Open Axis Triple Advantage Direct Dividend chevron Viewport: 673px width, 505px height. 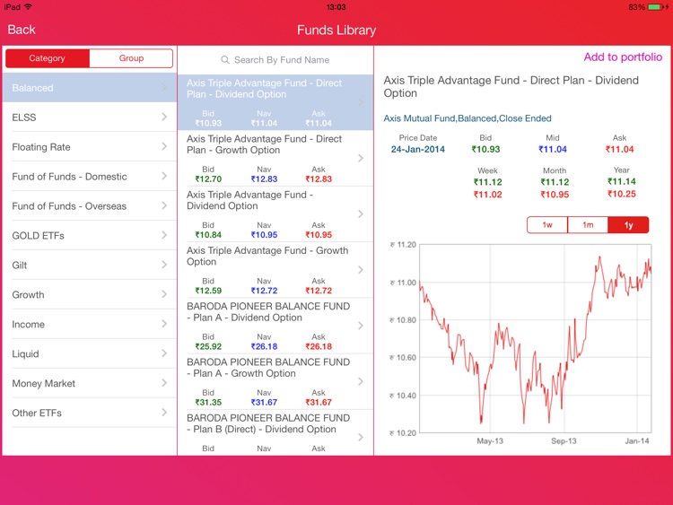coord(361,102)
